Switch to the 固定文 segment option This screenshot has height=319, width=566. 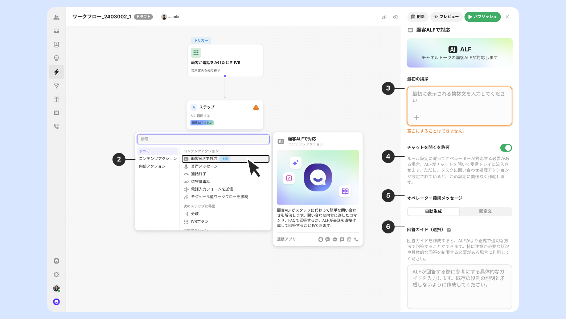pos(485,211)
